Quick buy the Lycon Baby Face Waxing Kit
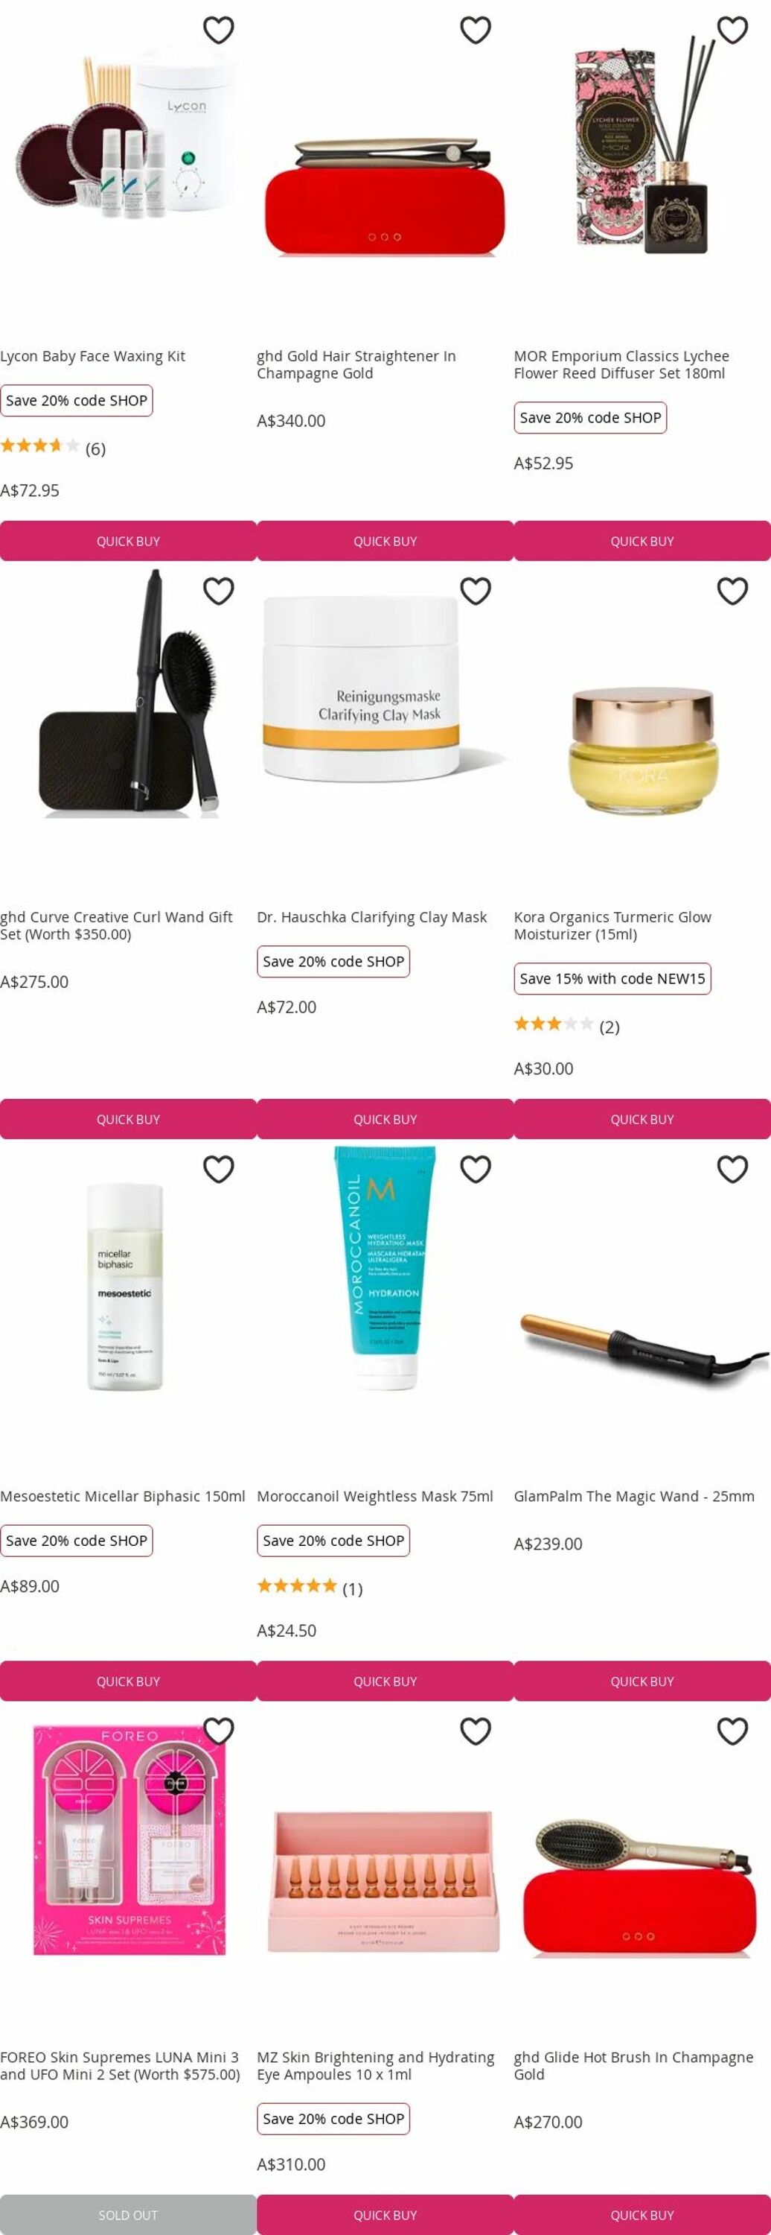 click(128, 541)
